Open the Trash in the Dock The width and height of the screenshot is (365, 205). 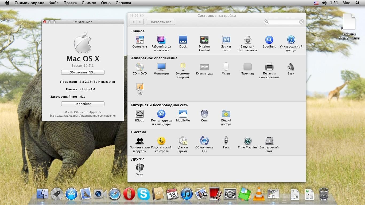tap(324, 194)
